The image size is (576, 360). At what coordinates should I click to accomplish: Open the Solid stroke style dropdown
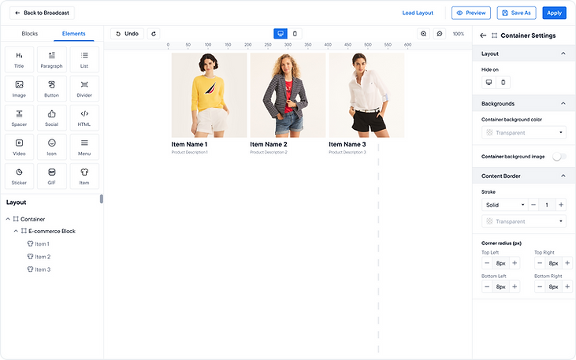coord(505,205)
